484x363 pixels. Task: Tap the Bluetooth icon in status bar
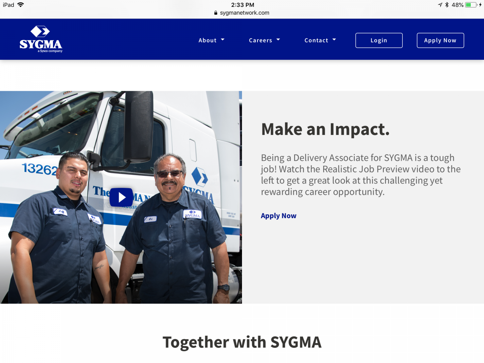click(x=447, y=5)
